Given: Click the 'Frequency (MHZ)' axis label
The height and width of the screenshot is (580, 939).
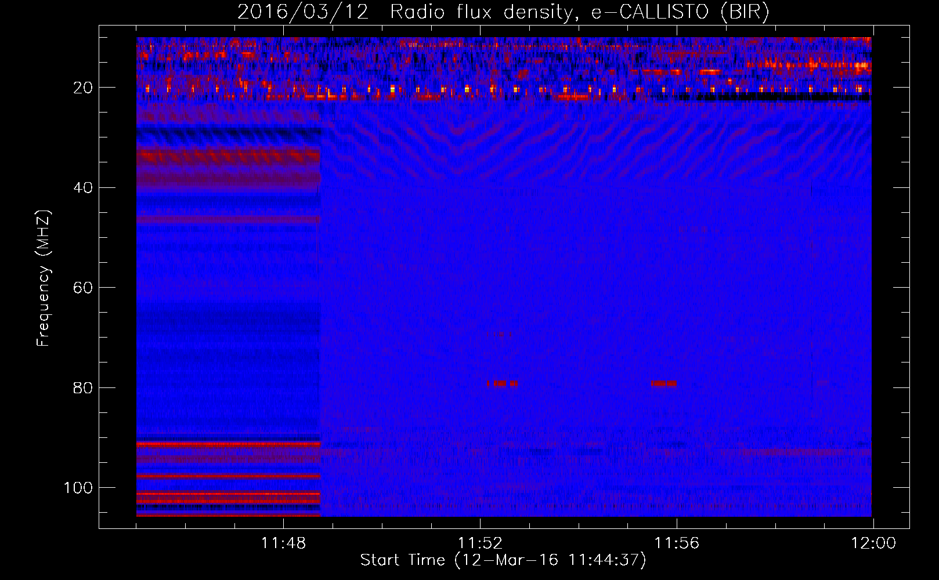Looking at the screenshot, I should pos(44,278).
